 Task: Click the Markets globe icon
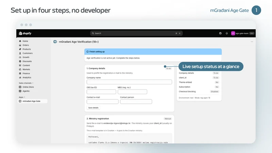pos(20,69)
